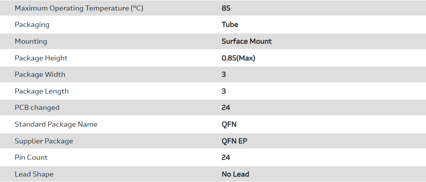Click the Maximum Operating Temperature label
Image resolution: width=426 pixels, height=182 pixels.
[x=79, y=8]
